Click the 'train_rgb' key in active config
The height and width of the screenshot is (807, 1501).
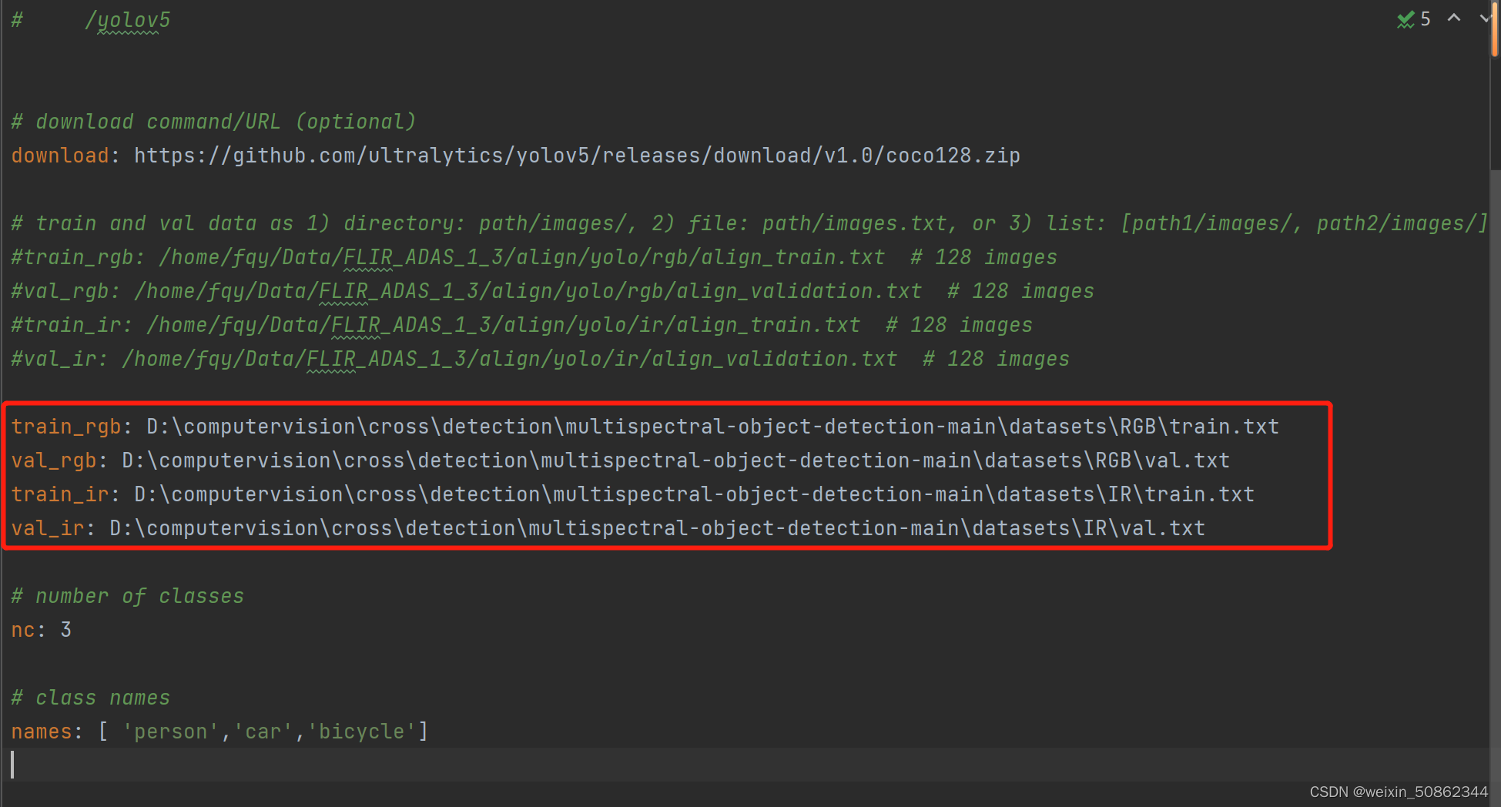[x=66, y=427]
